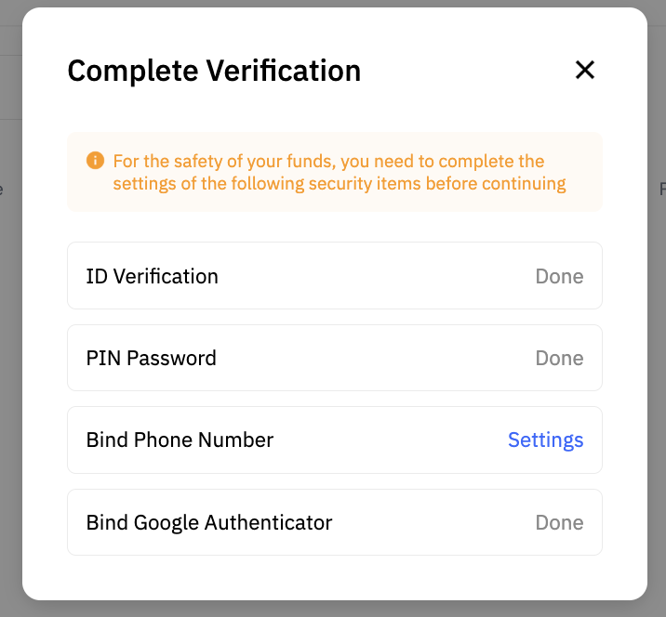Click the empty middle of ID Verification row

pos(372,276)
